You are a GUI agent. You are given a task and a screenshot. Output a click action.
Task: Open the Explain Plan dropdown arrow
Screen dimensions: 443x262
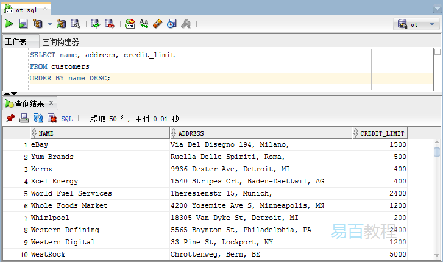coord(49,24)
